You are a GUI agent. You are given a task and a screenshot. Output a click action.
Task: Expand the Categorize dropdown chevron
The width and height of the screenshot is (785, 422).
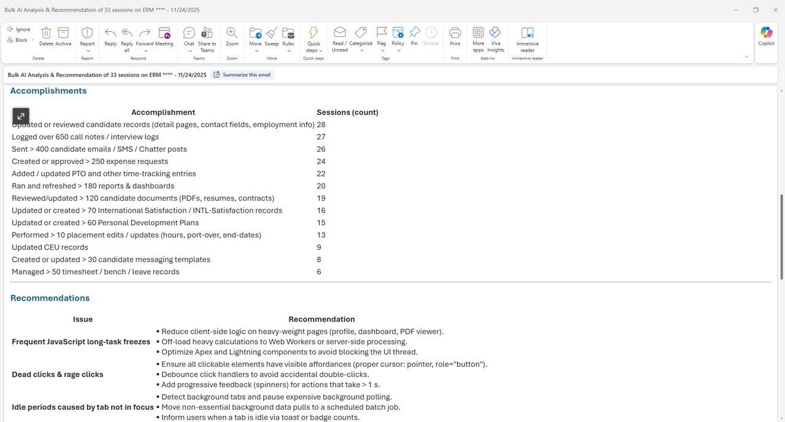tap(361, 51)
